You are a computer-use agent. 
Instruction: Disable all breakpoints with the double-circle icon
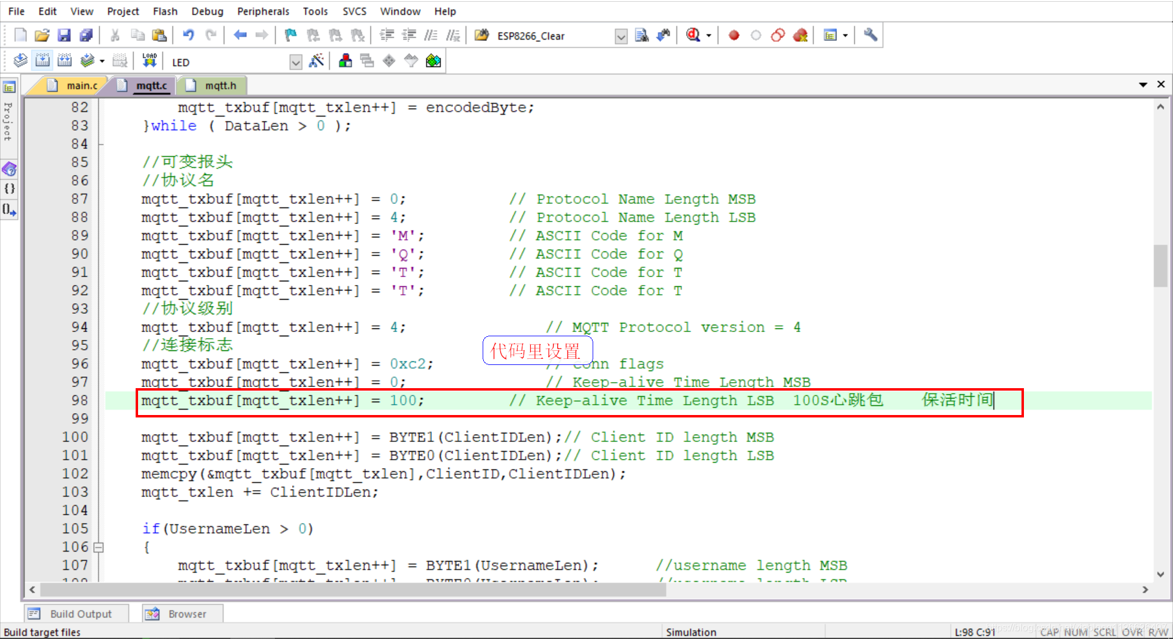778,35
